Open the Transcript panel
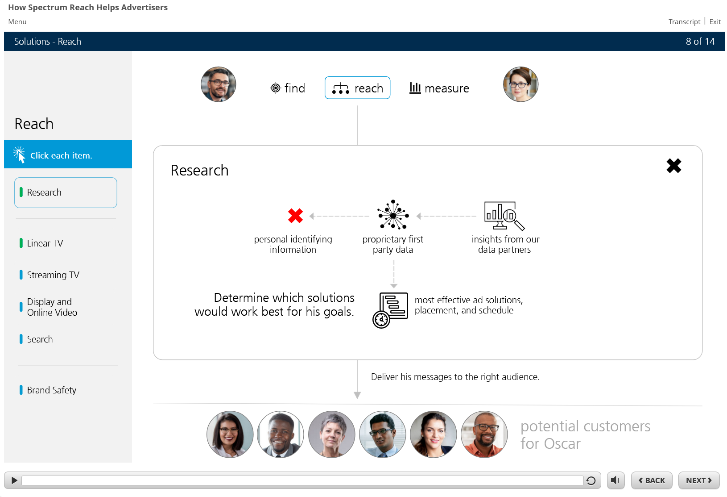Screen dimensions: 727x497 pos(684,22)
